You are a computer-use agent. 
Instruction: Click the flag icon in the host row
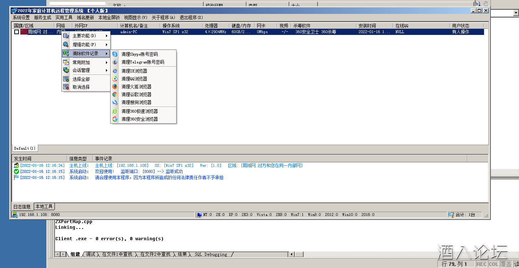point(24,32)
